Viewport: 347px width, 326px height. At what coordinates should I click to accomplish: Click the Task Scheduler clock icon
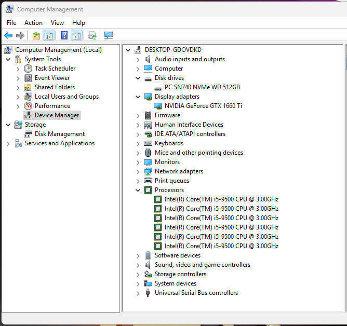point(28,69)
